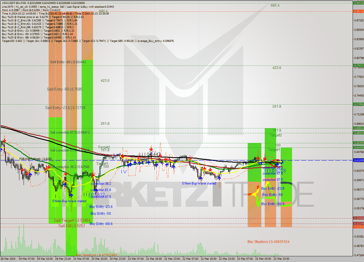This screenshot has width=364, height=262.
Task: Click the '685.4' Fibonacci label at top right
Action: click(x=275, y=5)
